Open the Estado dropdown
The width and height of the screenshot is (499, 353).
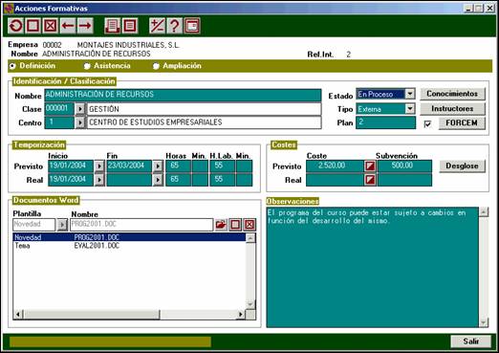click(410, 94)
